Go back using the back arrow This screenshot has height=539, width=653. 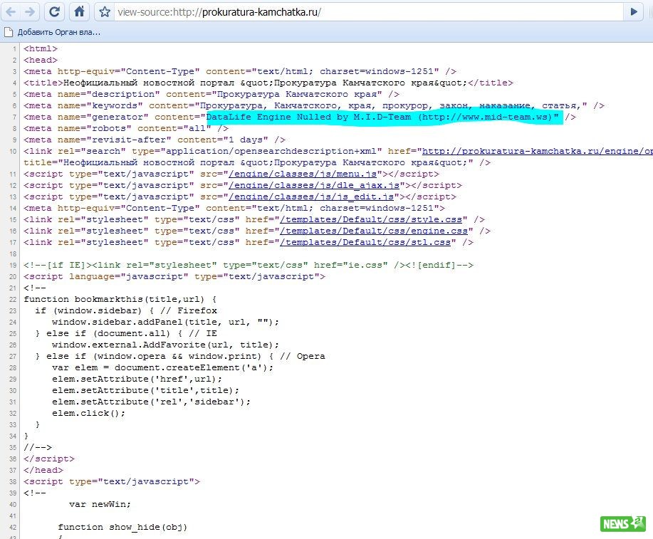11,11
